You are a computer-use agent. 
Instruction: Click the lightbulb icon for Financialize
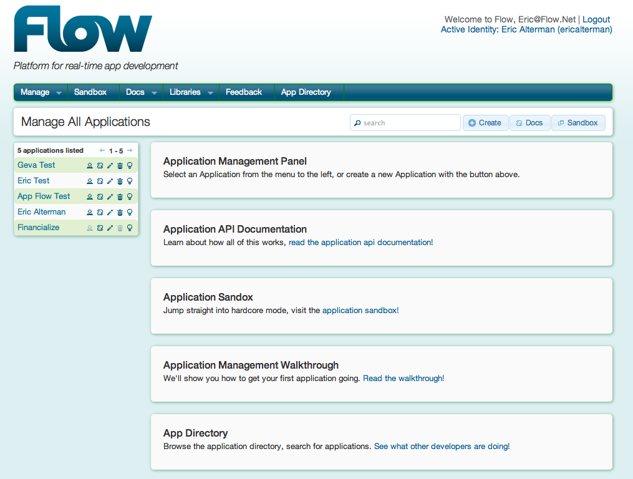click(x=130, y=228)
